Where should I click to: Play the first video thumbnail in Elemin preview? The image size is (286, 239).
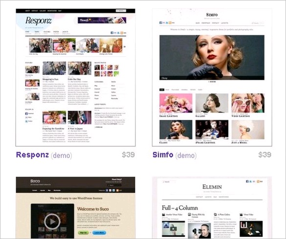pos(173,229)
